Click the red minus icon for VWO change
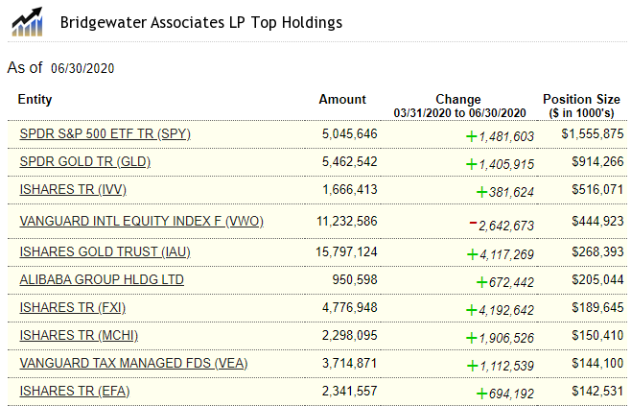 click(473, 224)
